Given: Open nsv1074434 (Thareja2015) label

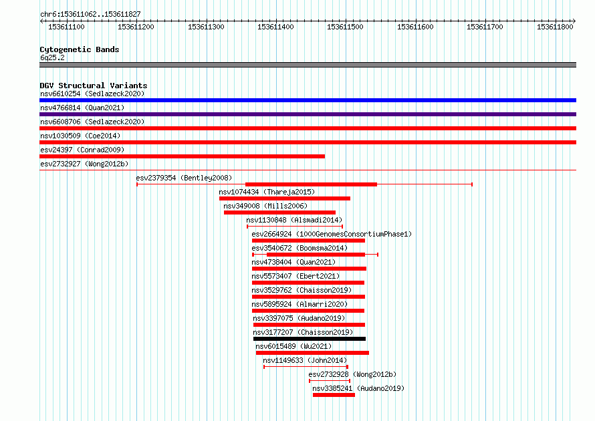Looking at the screenshot, I should [x=267, y=192].
